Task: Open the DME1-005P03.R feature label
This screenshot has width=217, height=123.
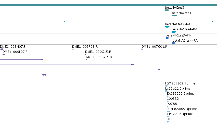Action: tap(85, 47)
